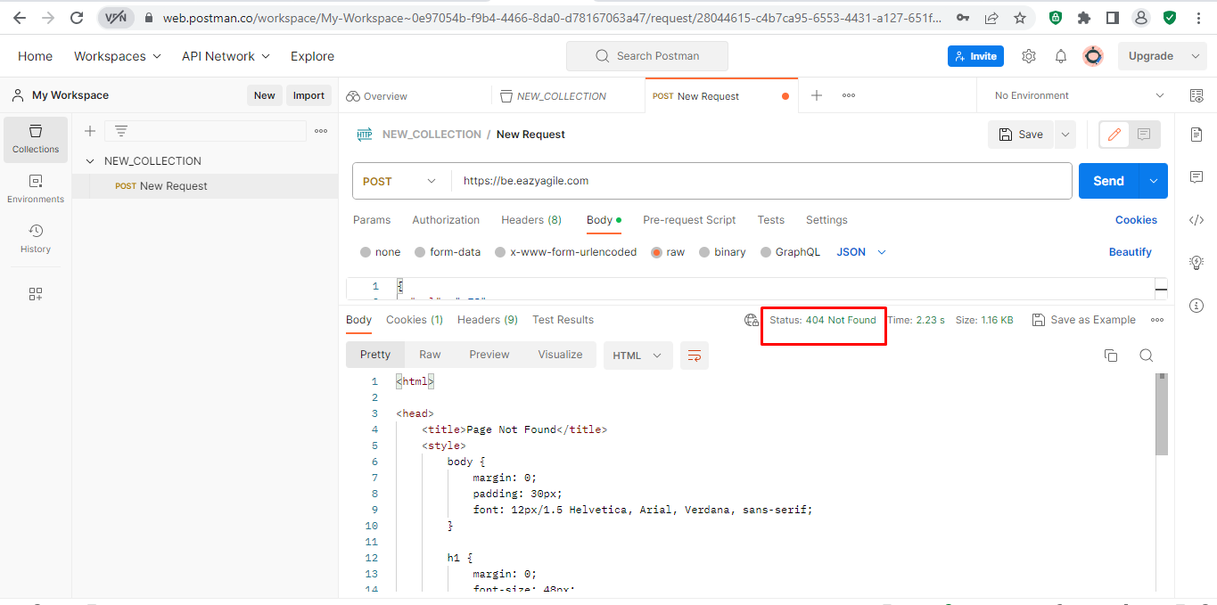Click the request URL input field
Viewport: 1217px width, 605px height.
point(762,181)
